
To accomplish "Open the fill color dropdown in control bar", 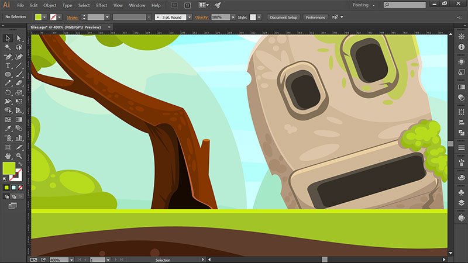I will (44, 17).
